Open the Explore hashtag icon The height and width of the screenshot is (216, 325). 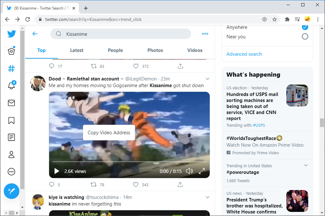tap(11, 68)
